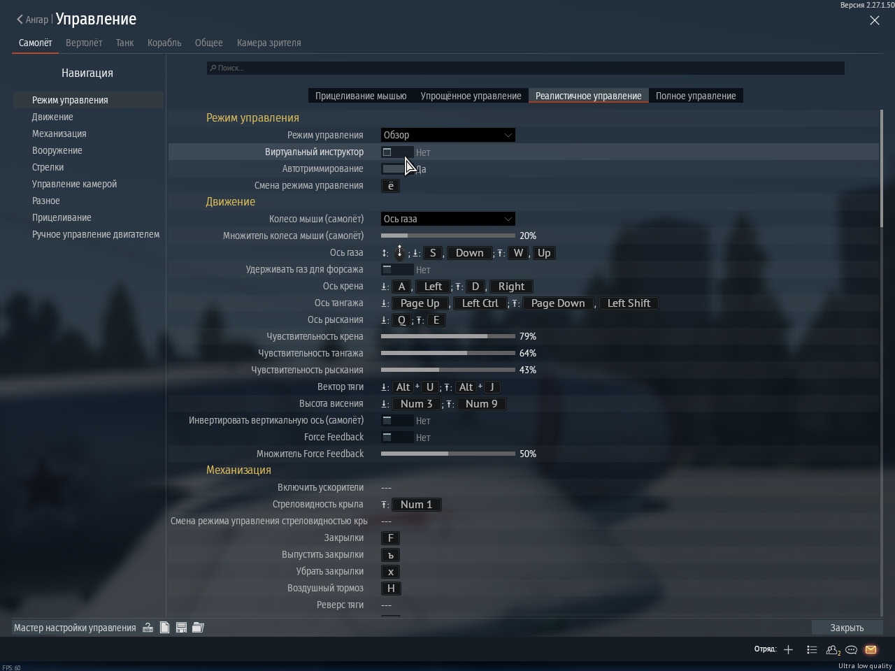The height and width of the screenshot is (671, 895).
Task: Add a squad member with the plus icon
Action: coord(788,649)
